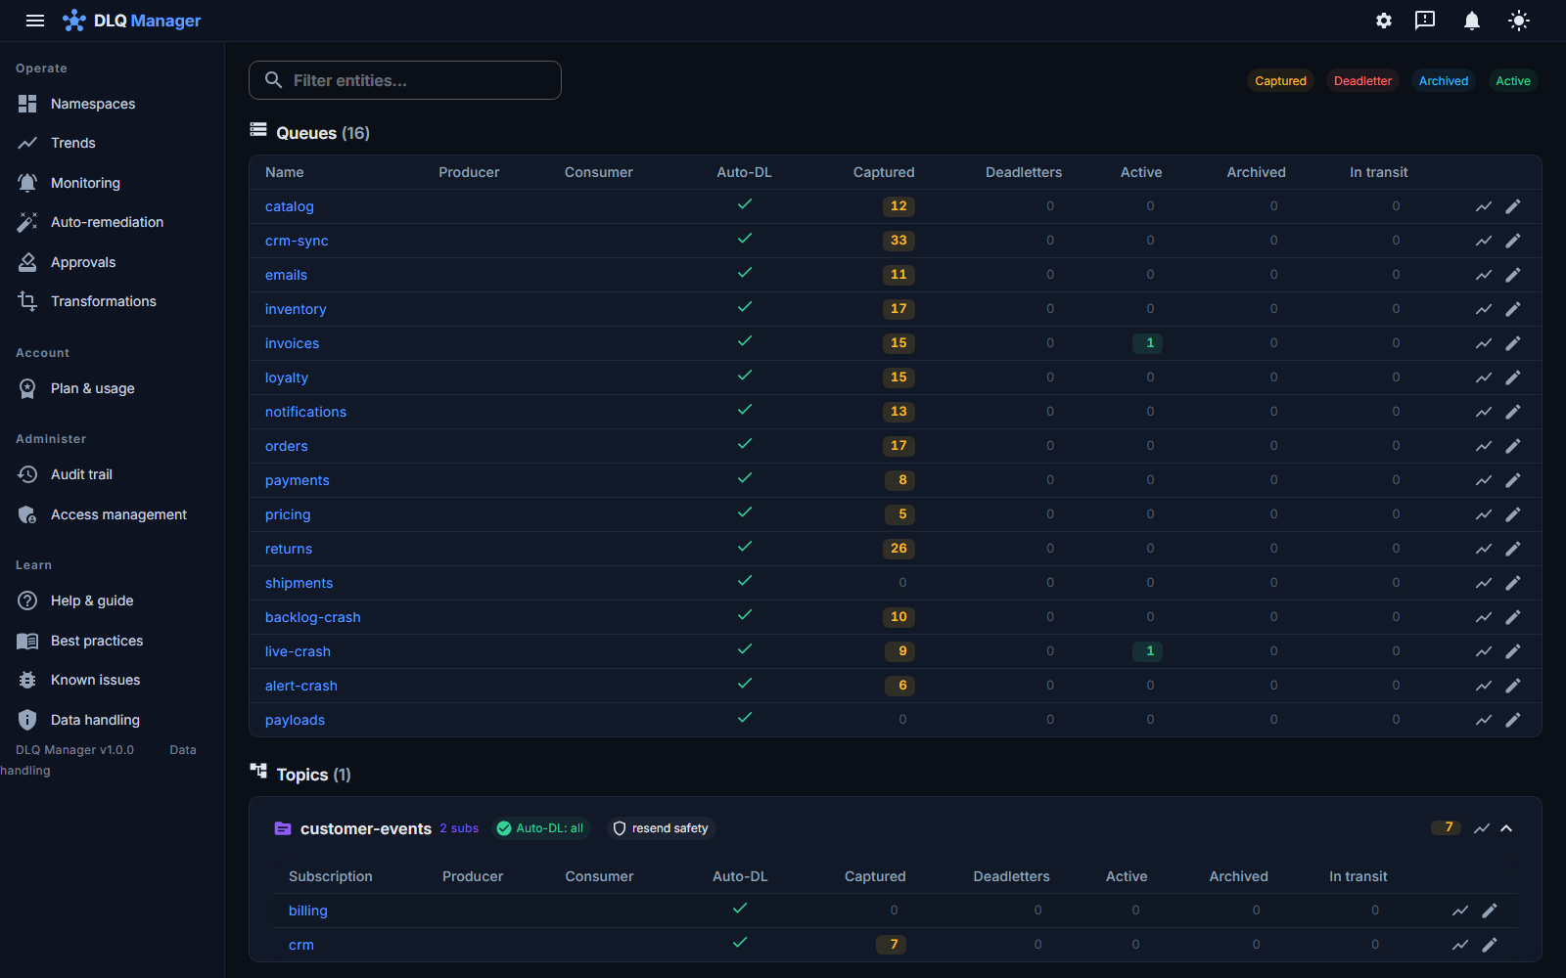Open the feedback message icon
The image size is (1566, 978).
tap(1425, 21)
